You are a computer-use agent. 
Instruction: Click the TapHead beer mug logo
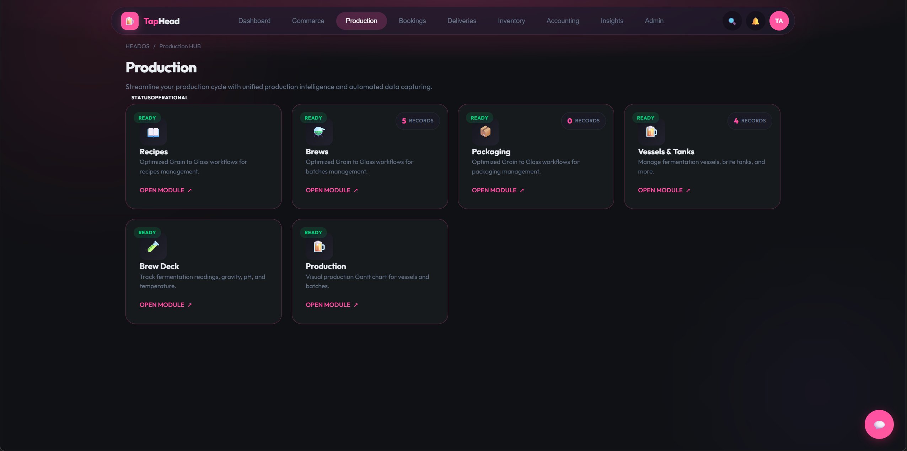[x=130, y=21]
